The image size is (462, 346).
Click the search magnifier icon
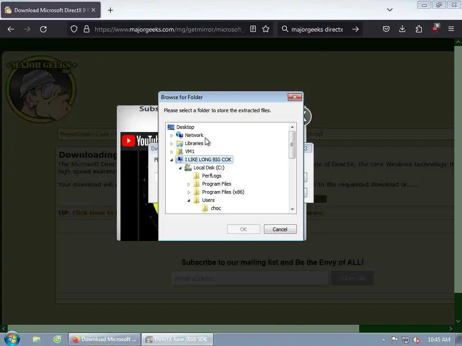tap(285, 29)
